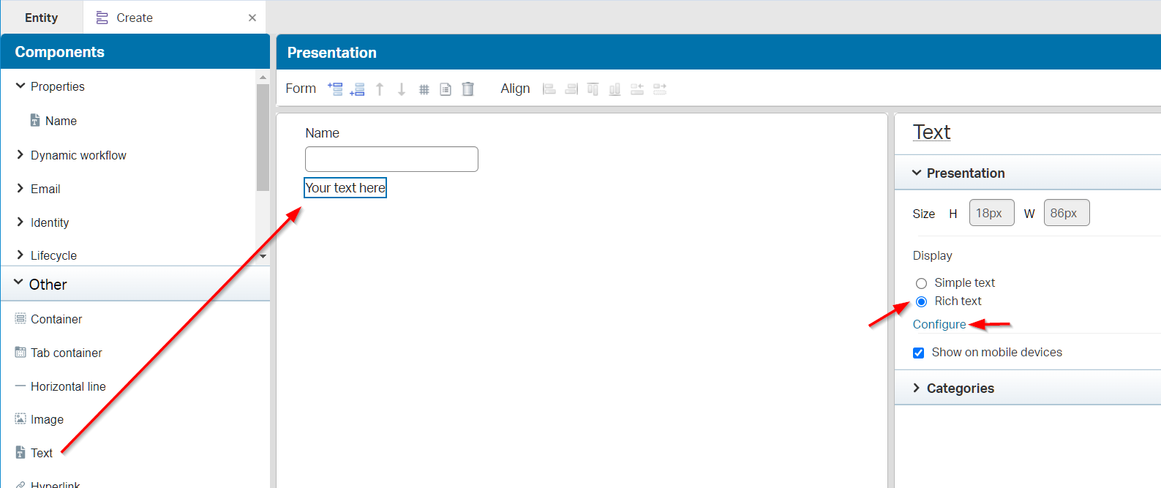This screenshot has width=1161, height=488.
Task: Open the Configure link
Action: pos(939,324)
